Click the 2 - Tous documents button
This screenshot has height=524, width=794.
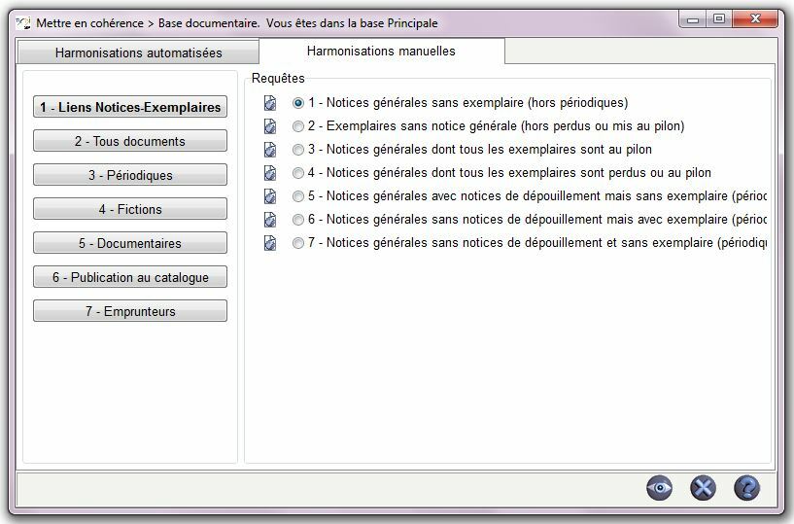tap(130, 141)
